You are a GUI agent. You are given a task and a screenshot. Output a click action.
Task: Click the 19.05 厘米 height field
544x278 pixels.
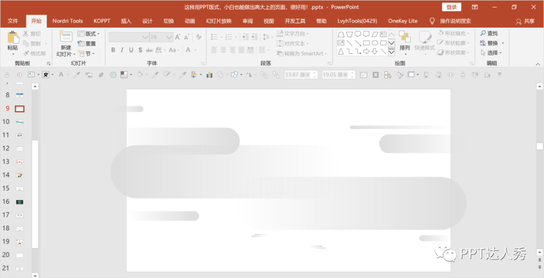click(338, 75)
